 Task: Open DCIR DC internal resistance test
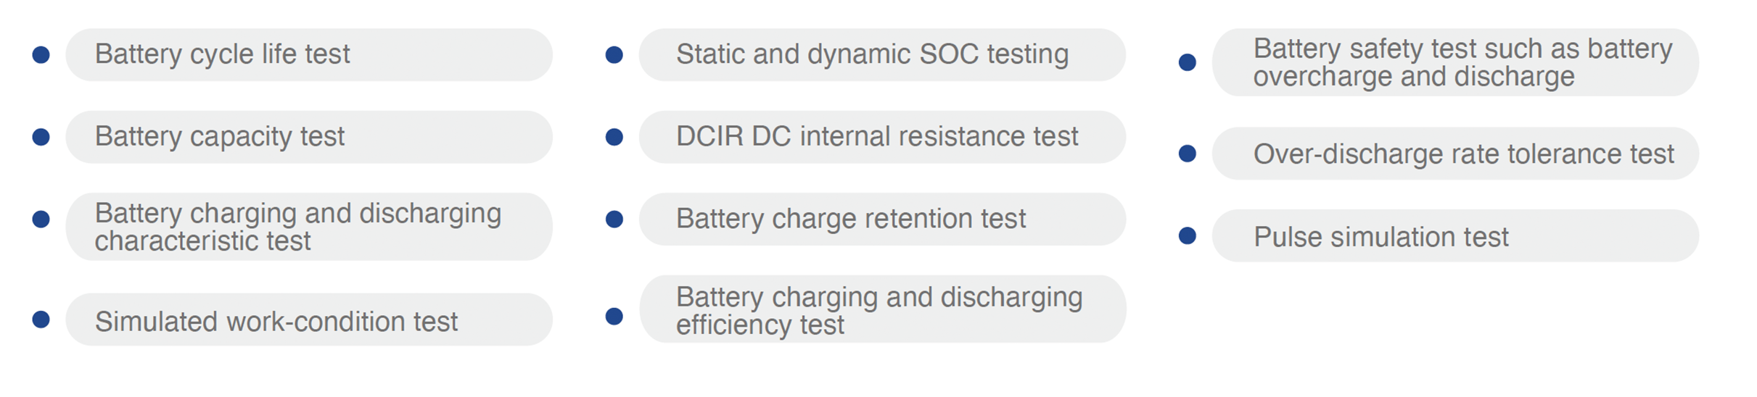click(881, 137)
